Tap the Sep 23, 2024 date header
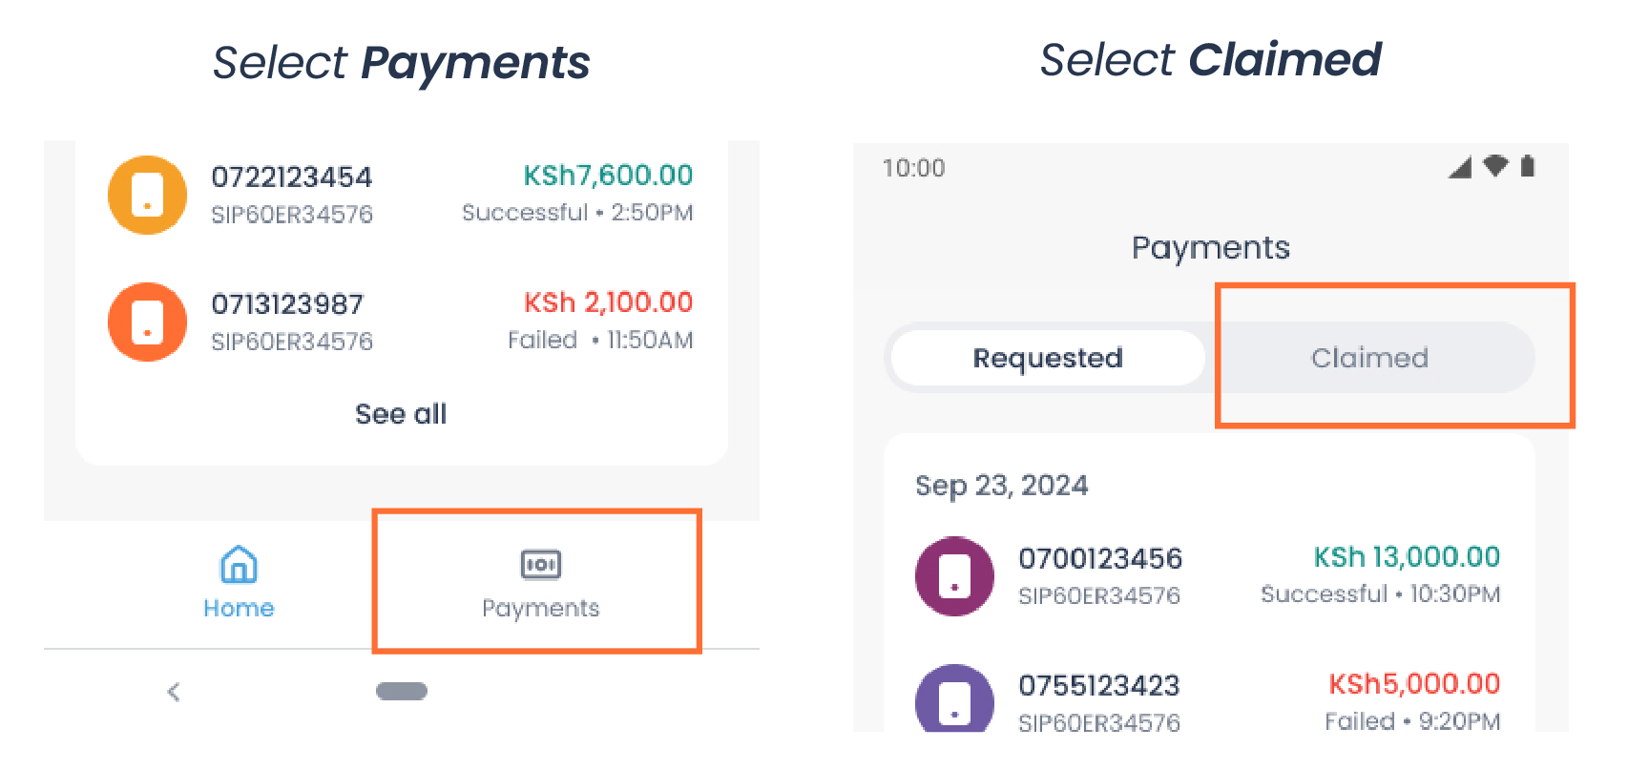Image resolution: width=1628 pixels, height=770 pixels. pyautogui.click(x=1002, y=486)
